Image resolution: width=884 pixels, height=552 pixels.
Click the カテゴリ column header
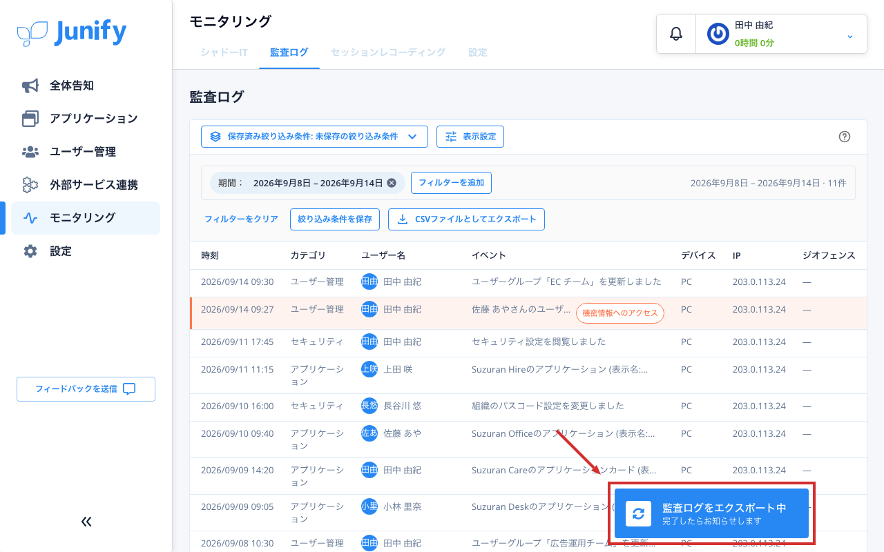click(308, 255)
